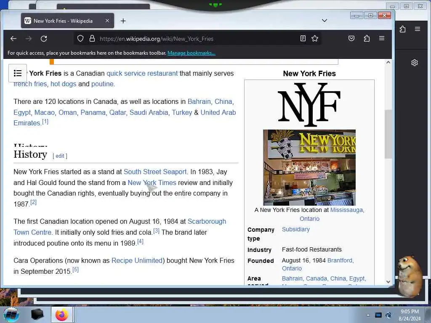This screenshot has width=431, height=323.
Task: Reload the Wikipedia page
Action: tap(44, 39)
